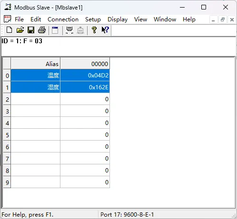Click the 00000 column header

pos(85,64)
